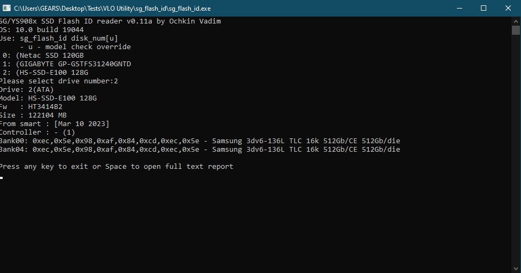Click the console app icon in title bar
This screenshot has height=273, width=521.
tap(6, 8)
